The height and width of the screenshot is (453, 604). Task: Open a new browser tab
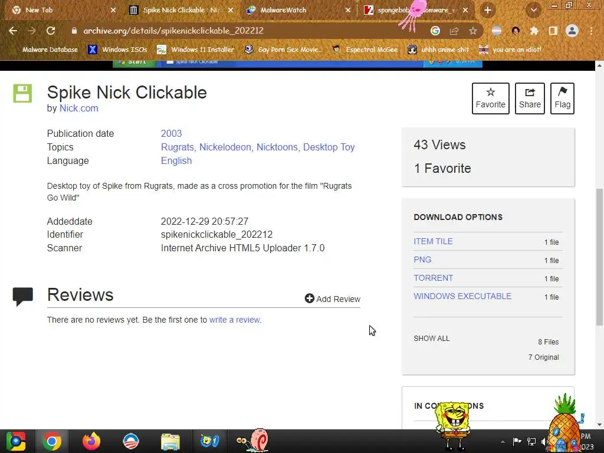point(488,11)
